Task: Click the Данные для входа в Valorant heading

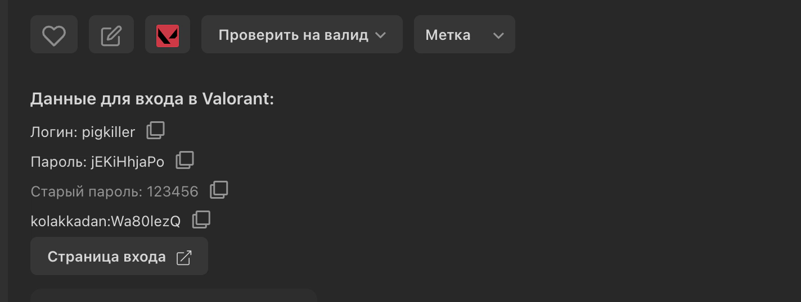Action: point(152,99)
